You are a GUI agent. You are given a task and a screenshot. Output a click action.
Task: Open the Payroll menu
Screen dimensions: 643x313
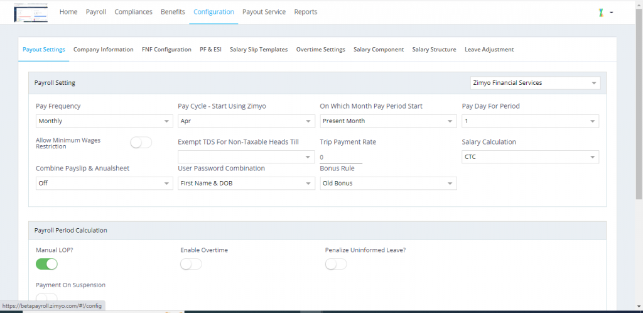point(96,12)
